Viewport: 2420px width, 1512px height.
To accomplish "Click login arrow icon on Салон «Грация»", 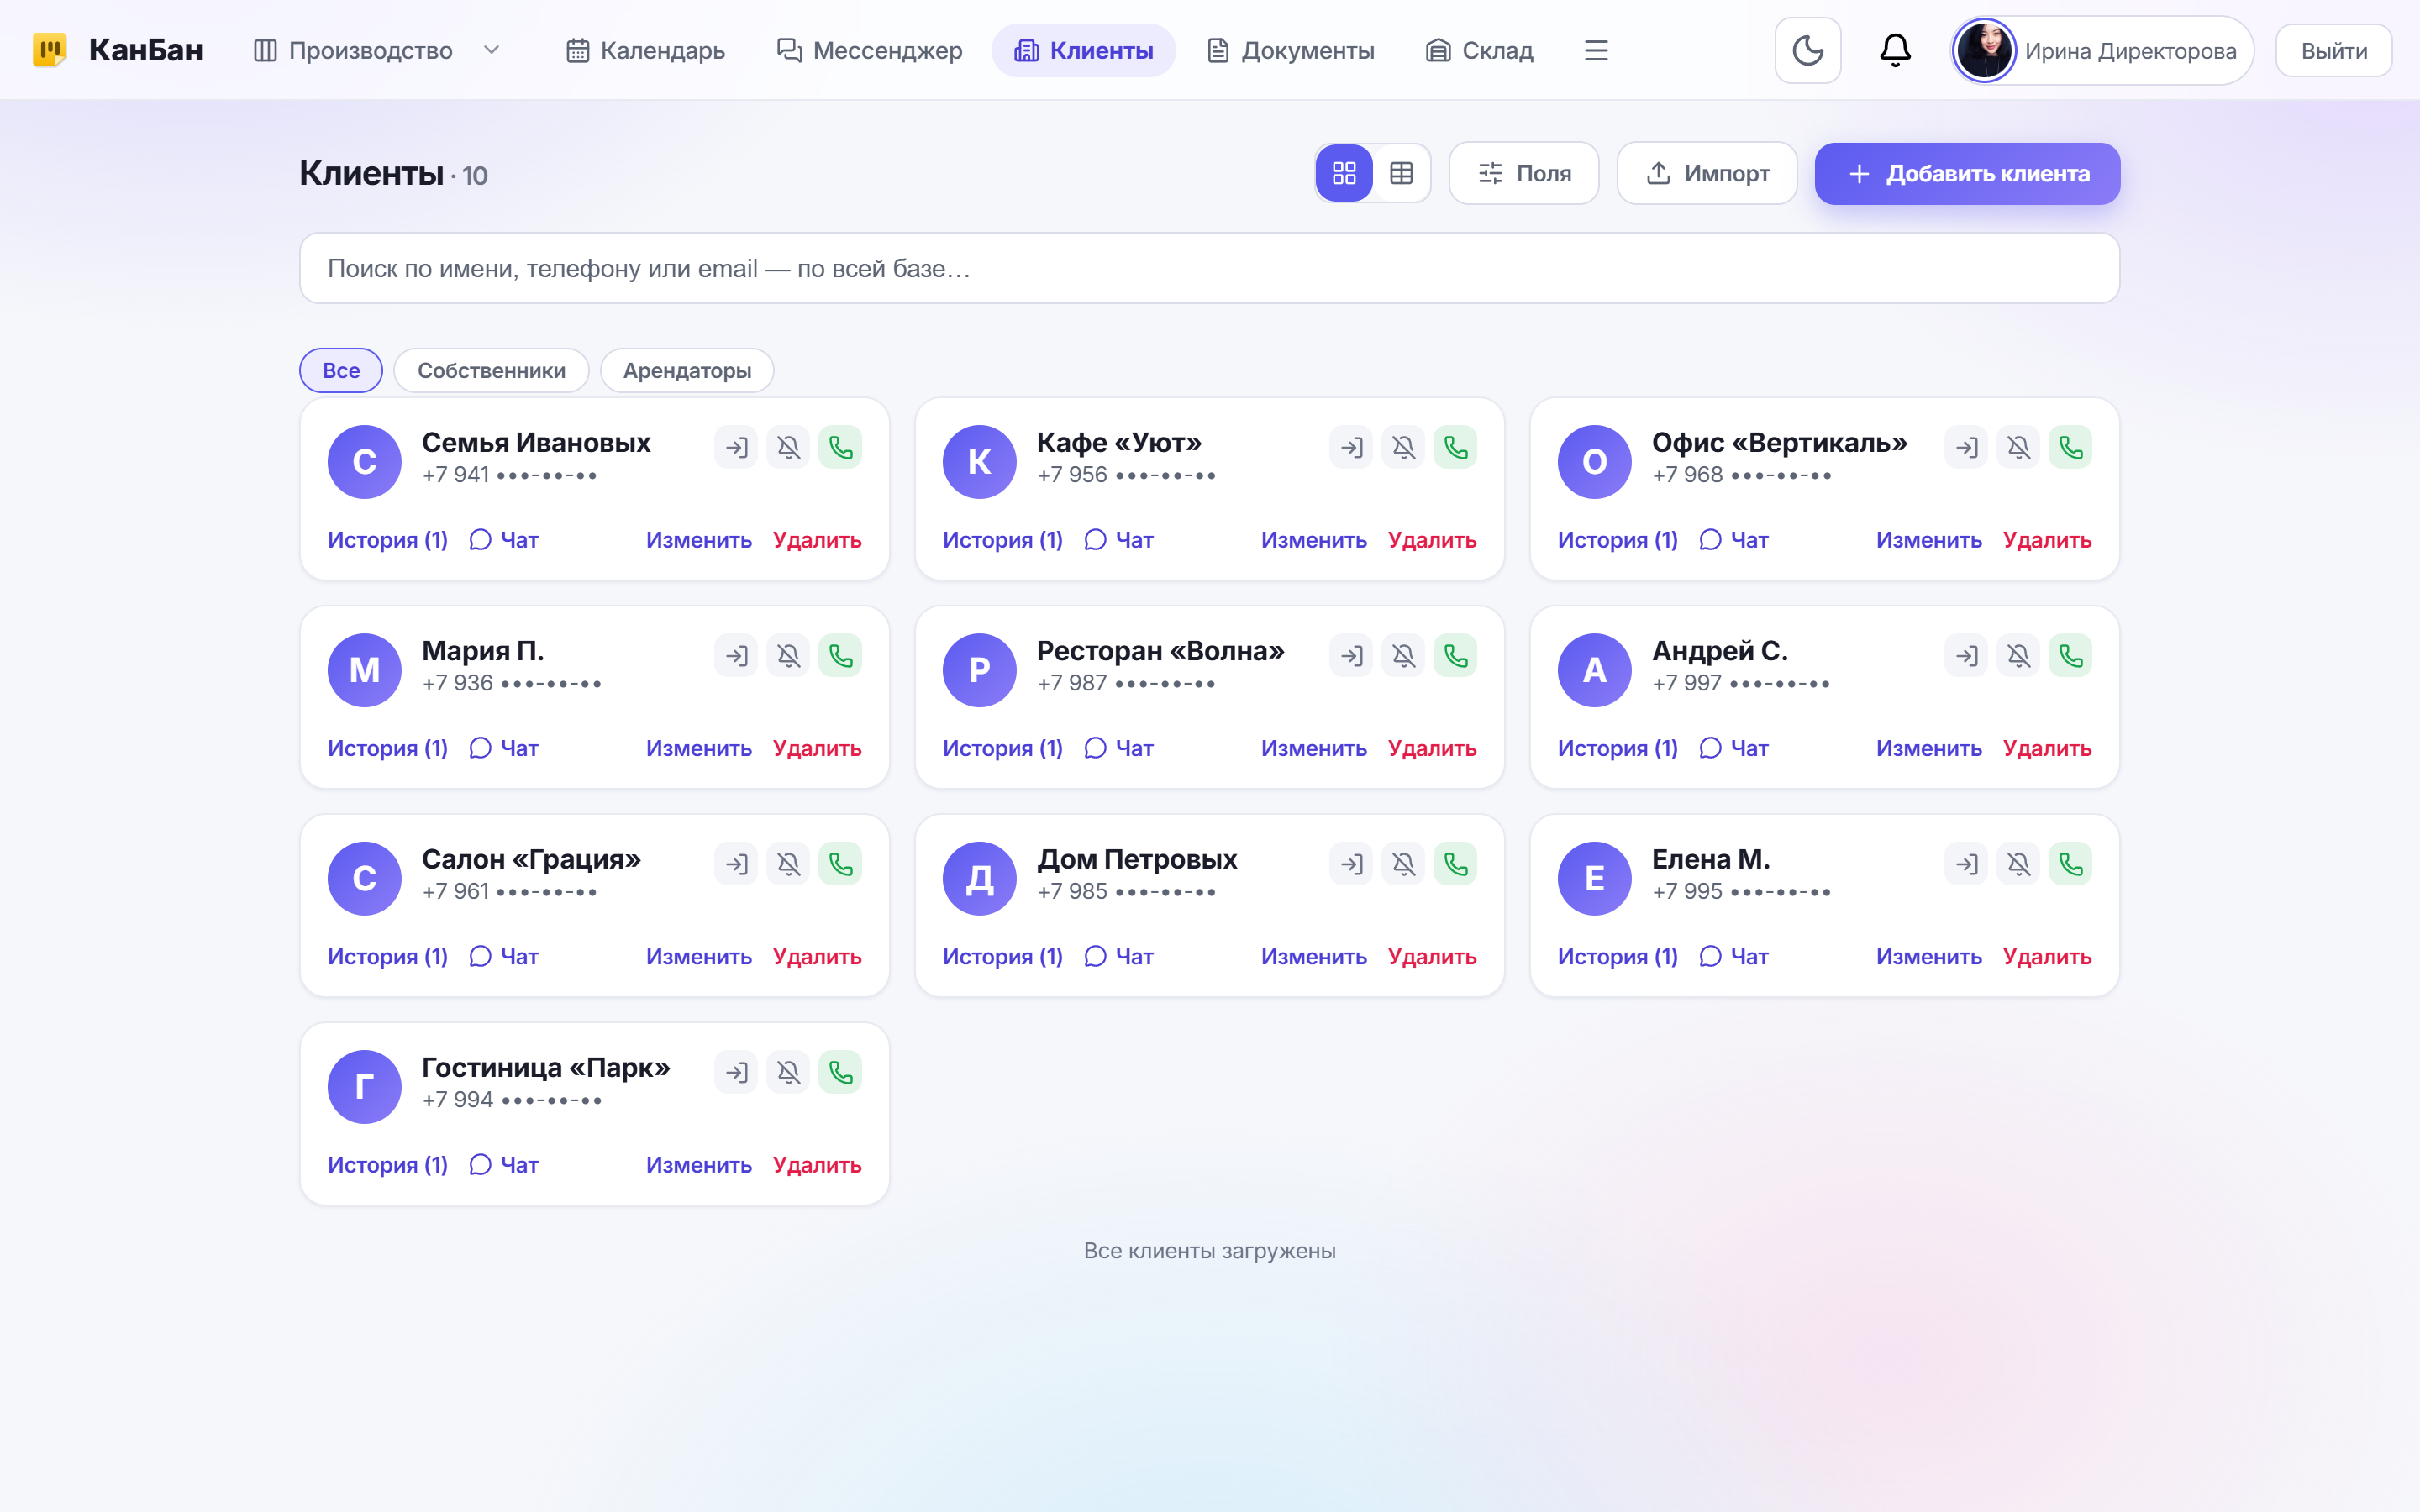I will pos(736,863).
